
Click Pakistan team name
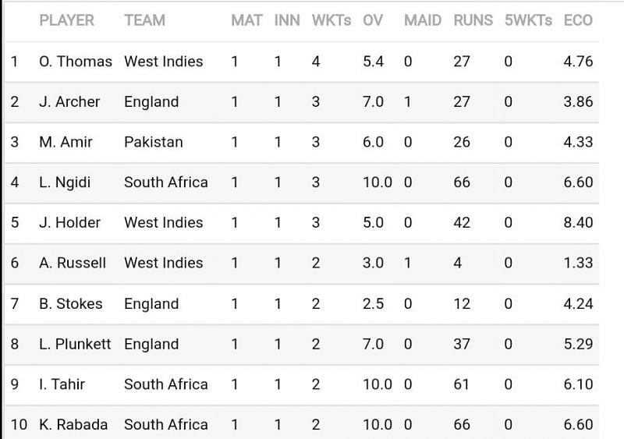pyautogui.click(x=154, y=142)
